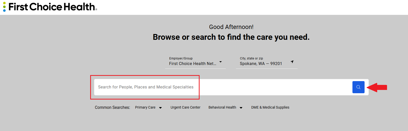The image size is (408, 131).
Task: Select the First Choice Health Network value
Action: click(x=193, y=64)
